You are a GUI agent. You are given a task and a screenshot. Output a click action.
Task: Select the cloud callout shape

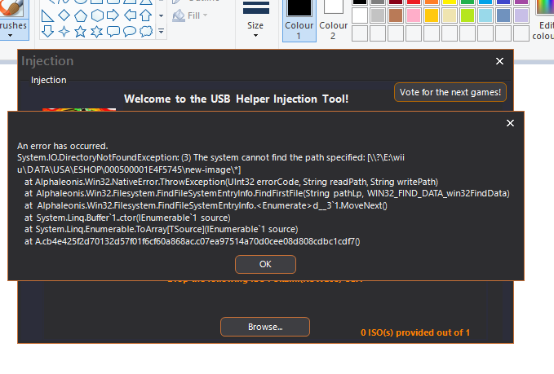pos(146,32)
